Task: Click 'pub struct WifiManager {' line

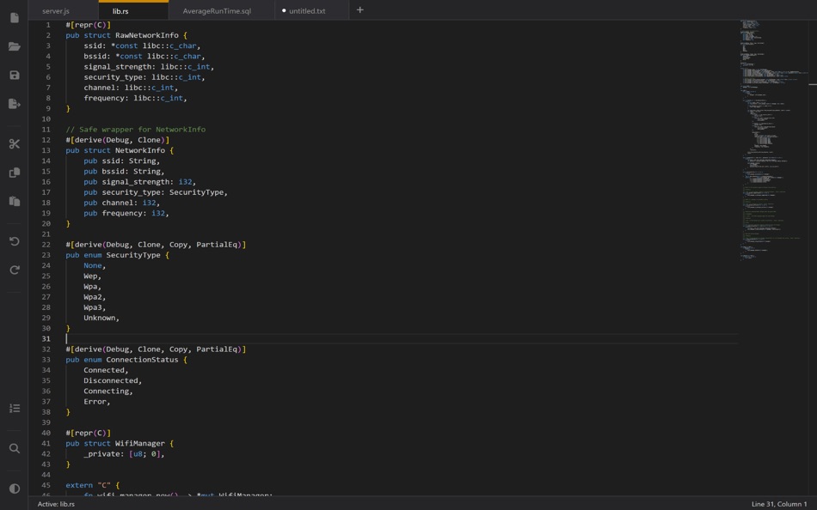Action: point(120,443)
